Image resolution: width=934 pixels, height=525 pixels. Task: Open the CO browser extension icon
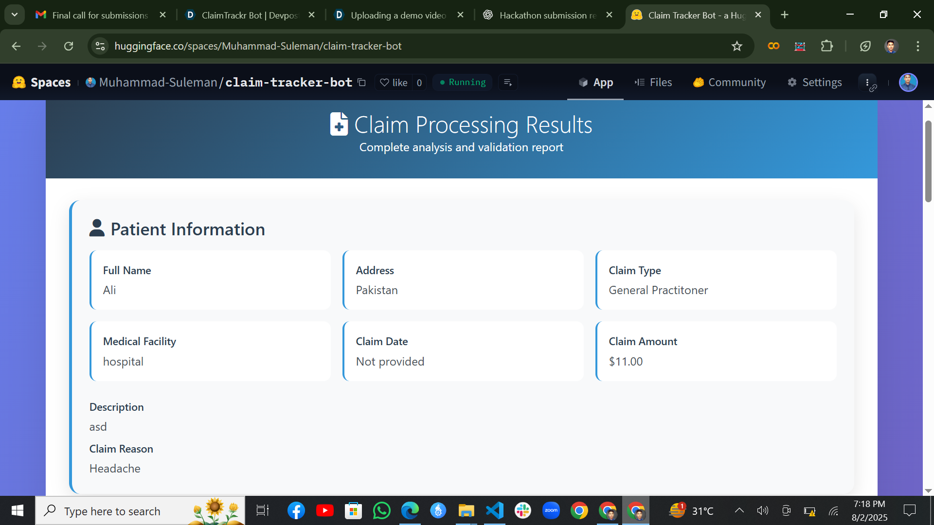pos(773,46)
